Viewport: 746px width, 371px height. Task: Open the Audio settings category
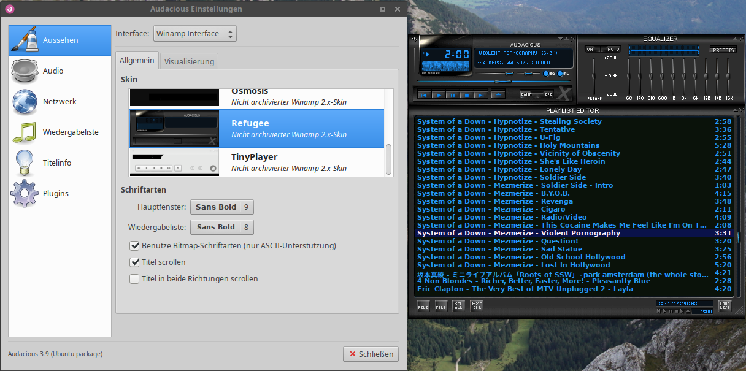60,71
